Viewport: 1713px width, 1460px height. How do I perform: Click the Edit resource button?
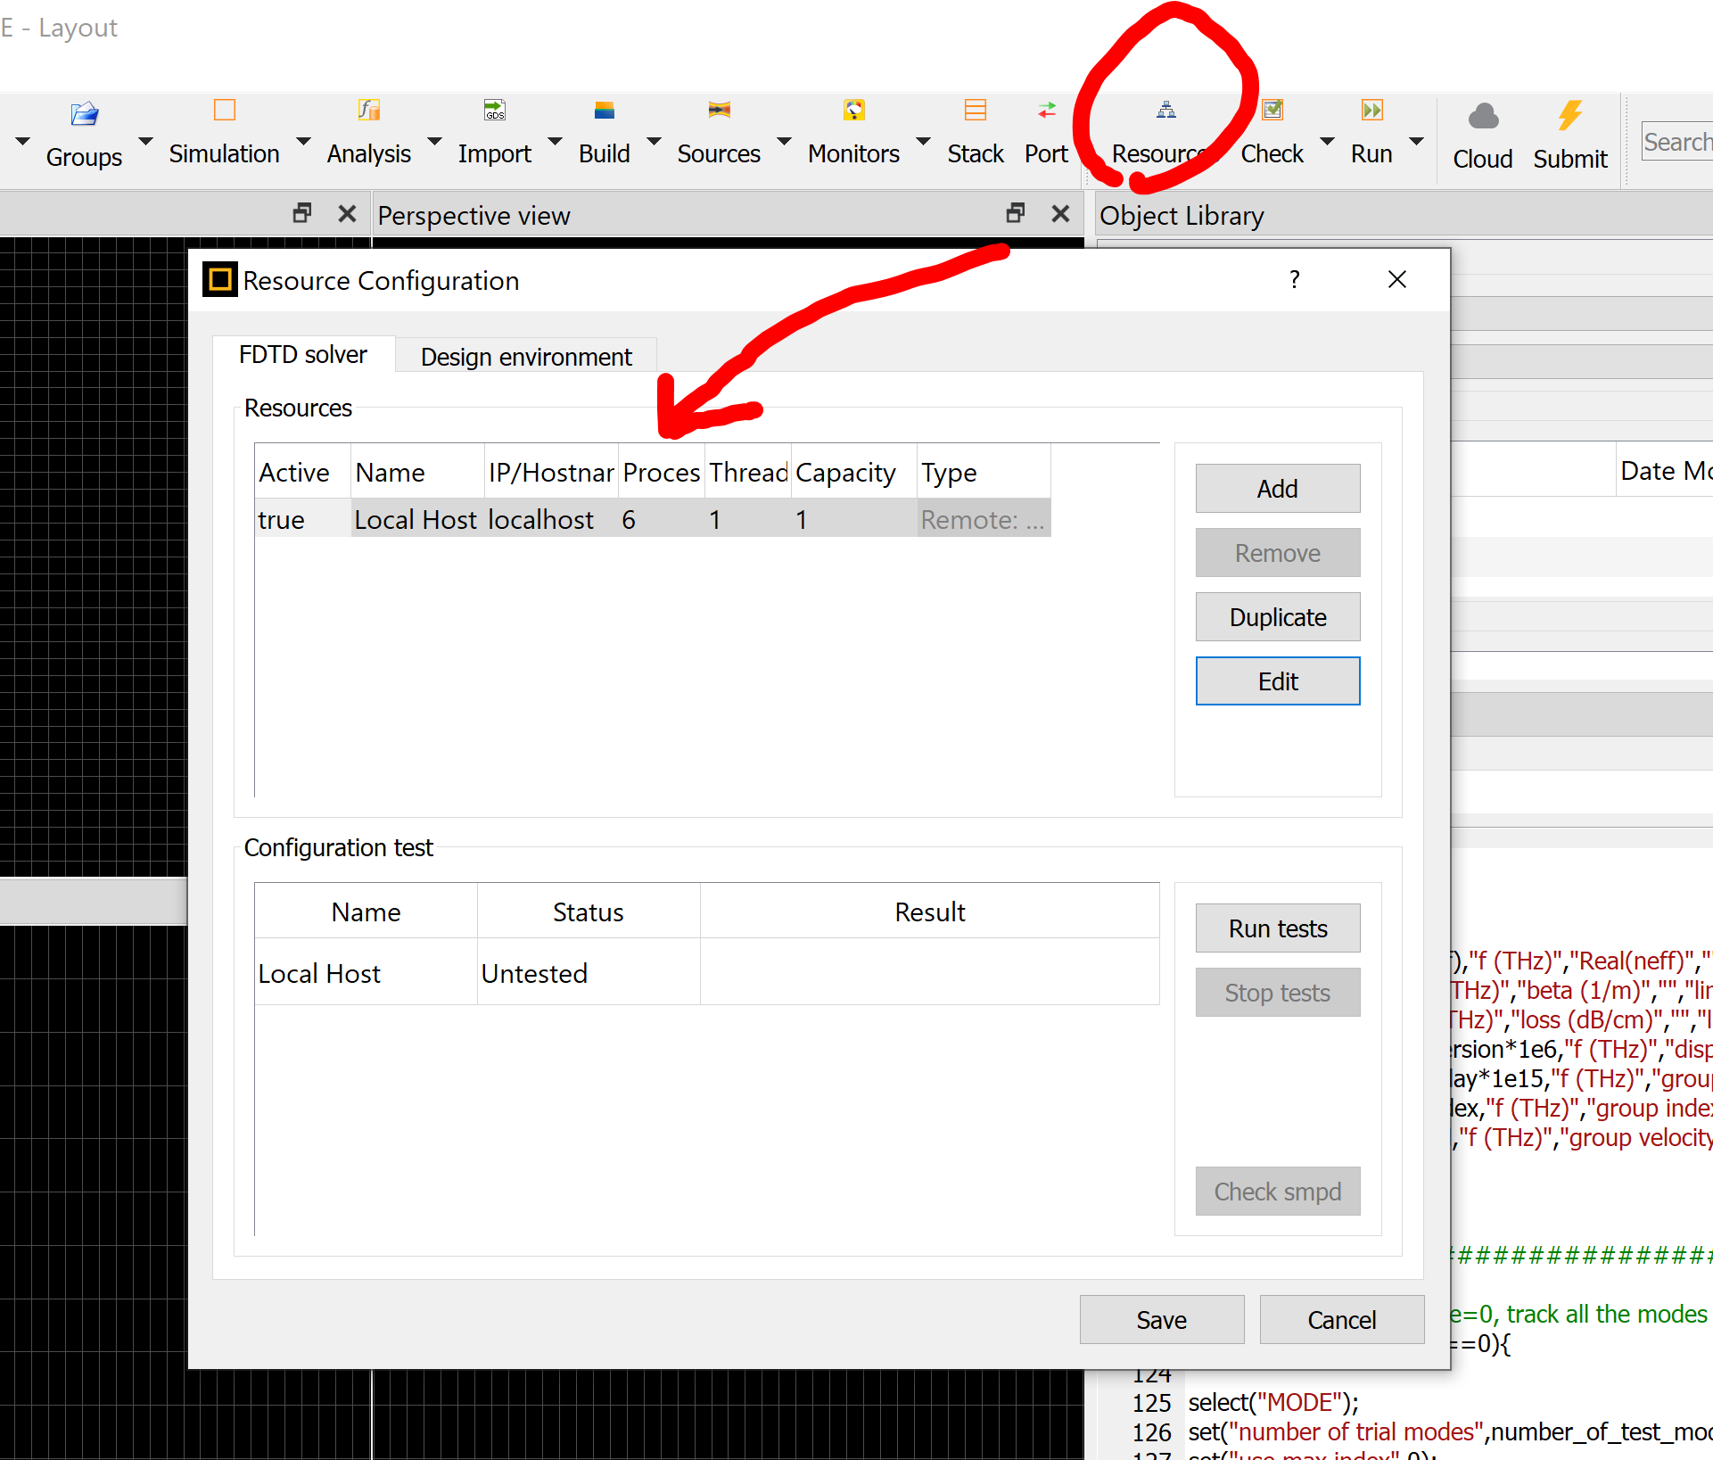click(1277, 681)
